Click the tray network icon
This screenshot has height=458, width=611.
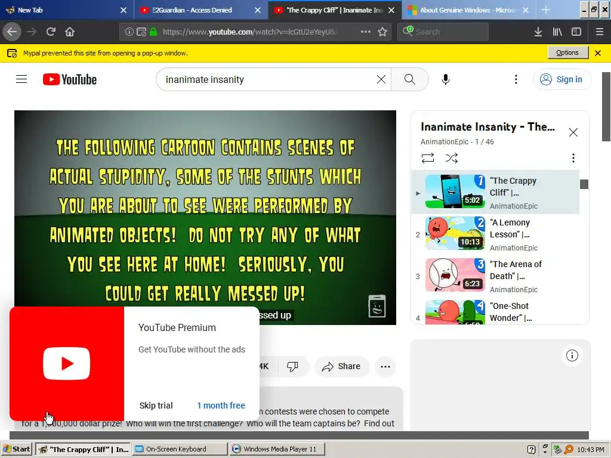pyautogui.click(x=557, y=450)
